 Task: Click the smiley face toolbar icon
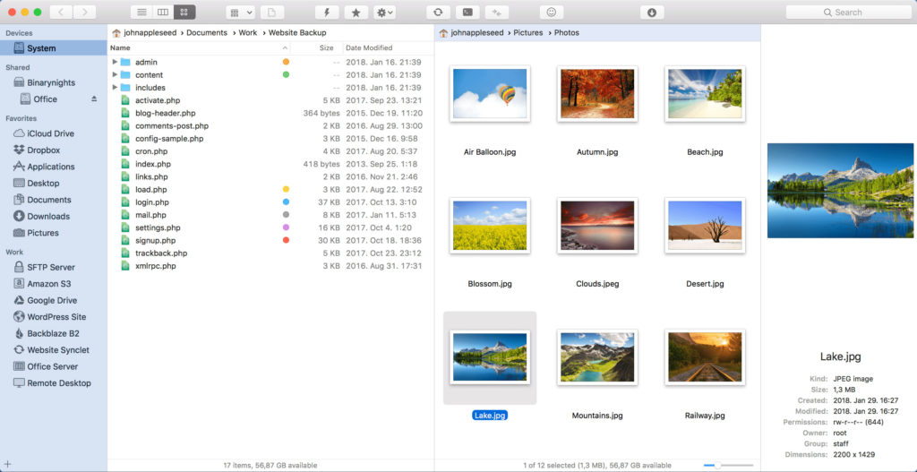552,13
